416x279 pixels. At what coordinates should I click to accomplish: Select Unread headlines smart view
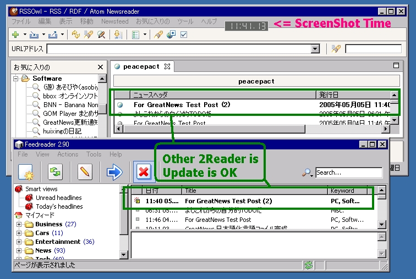click(59, 198)
